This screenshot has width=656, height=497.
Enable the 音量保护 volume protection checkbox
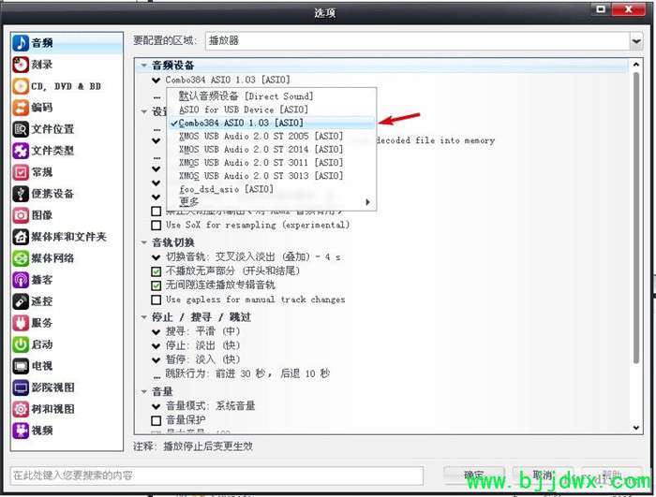pyautogui.click(x=157, y=420)
